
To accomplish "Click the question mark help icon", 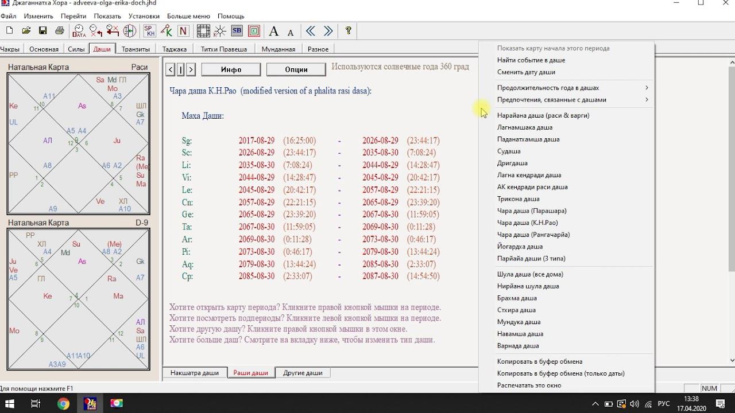I will (348, 30).
